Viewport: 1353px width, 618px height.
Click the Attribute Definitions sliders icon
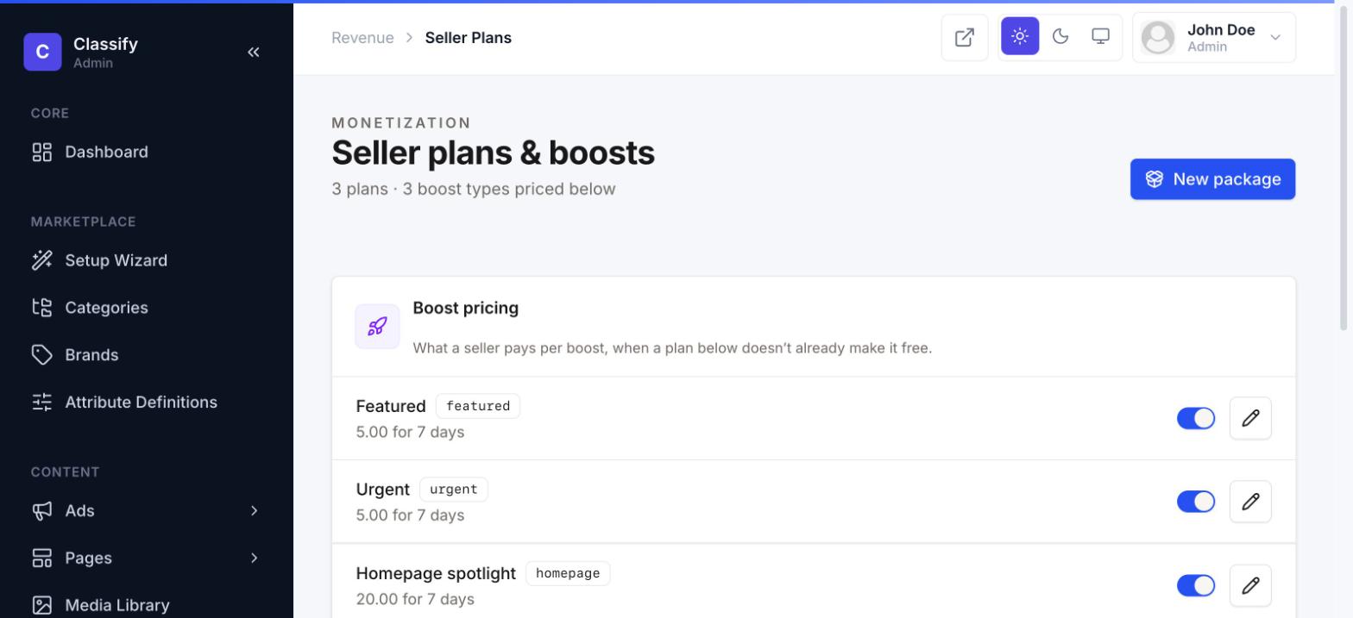click(x=42, y=403)
